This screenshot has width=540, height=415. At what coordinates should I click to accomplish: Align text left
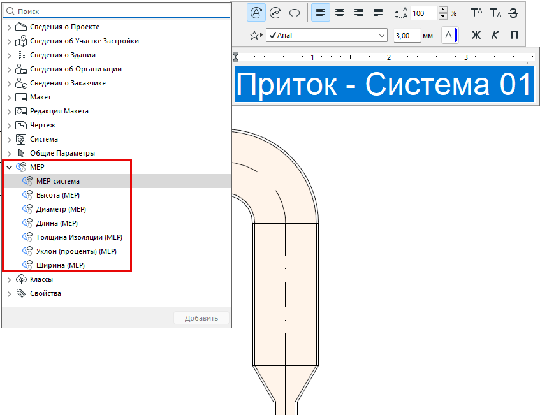point(321,13)
